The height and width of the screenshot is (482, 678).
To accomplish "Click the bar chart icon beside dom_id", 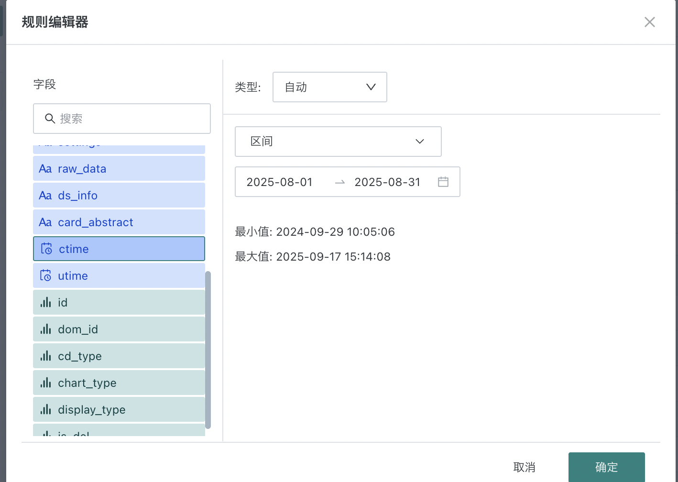I will [45, 329].
